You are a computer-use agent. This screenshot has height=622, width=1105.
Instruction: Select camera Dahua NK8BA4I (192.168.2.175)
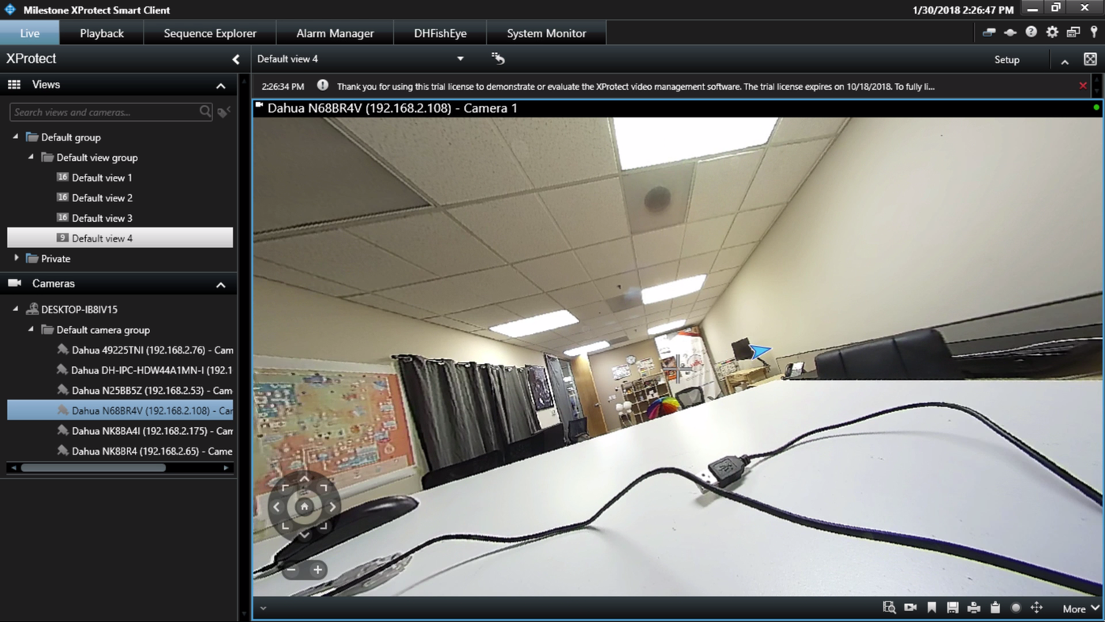click(x=144, y=431)
